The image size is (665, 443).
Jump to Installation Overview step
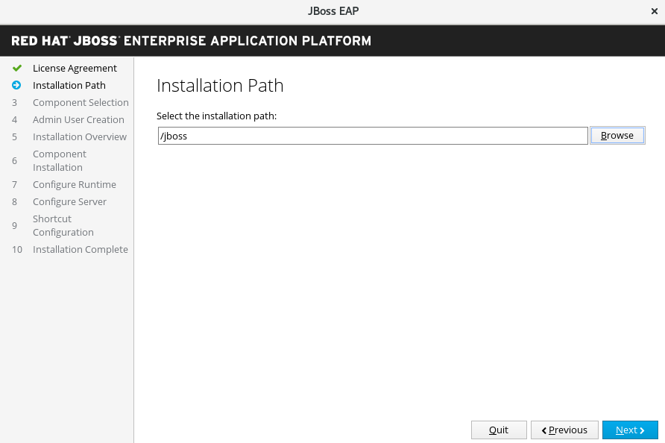click(80, 137)
